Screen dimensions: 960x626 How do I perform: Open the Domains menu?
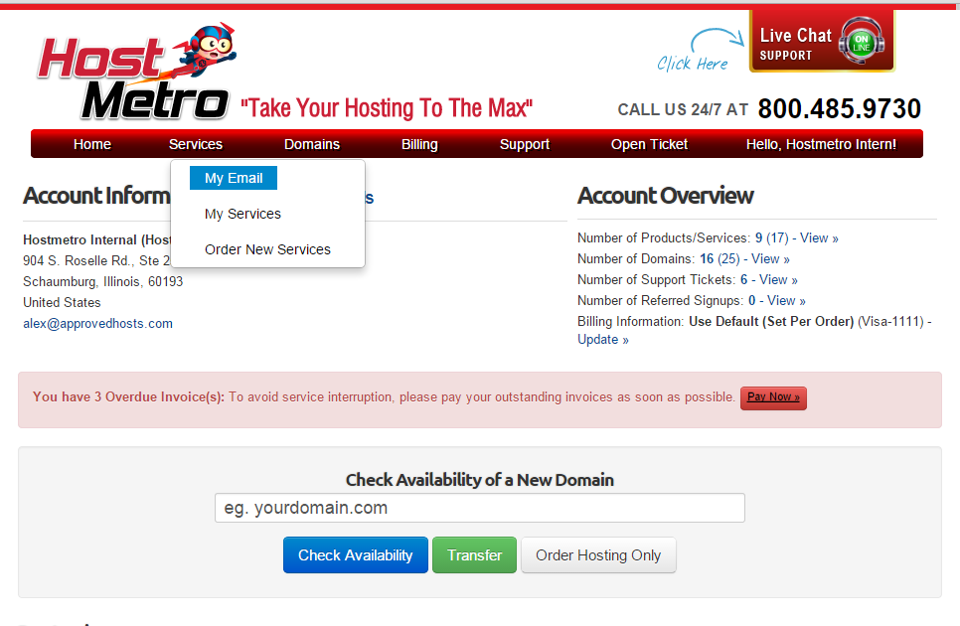(x=312, y=144)
